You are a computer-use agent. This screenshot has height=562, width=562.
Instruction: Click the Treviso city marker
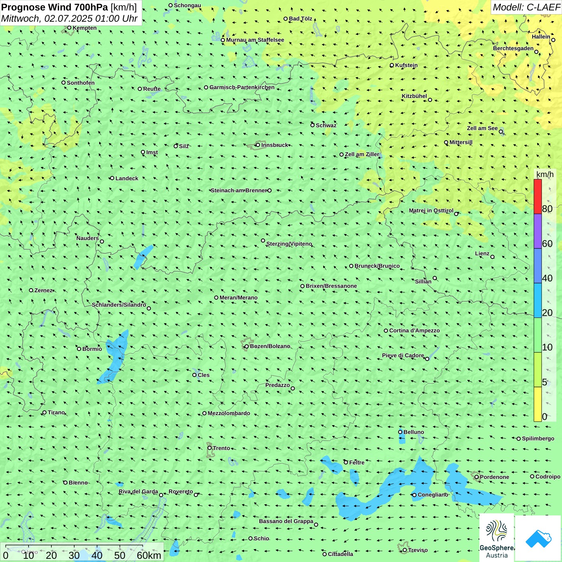[x=405, y=550]
